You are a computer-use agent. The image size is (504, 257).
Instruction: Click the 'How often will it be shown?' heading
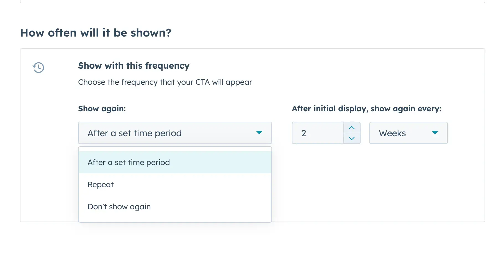[x=96, y=33]
